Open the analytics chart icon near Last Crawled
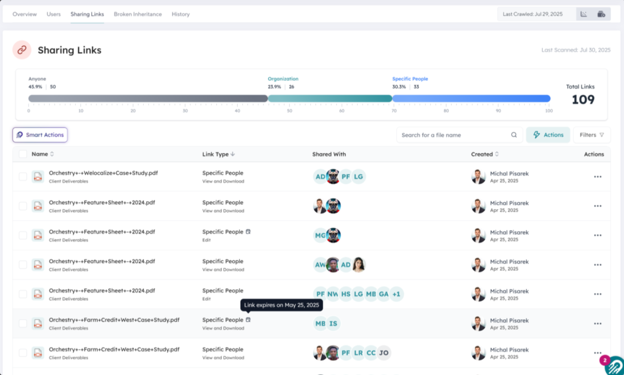 tap(584, 14)
